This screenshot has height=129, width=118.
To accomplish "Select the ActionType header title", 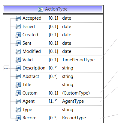I will 56,9.
